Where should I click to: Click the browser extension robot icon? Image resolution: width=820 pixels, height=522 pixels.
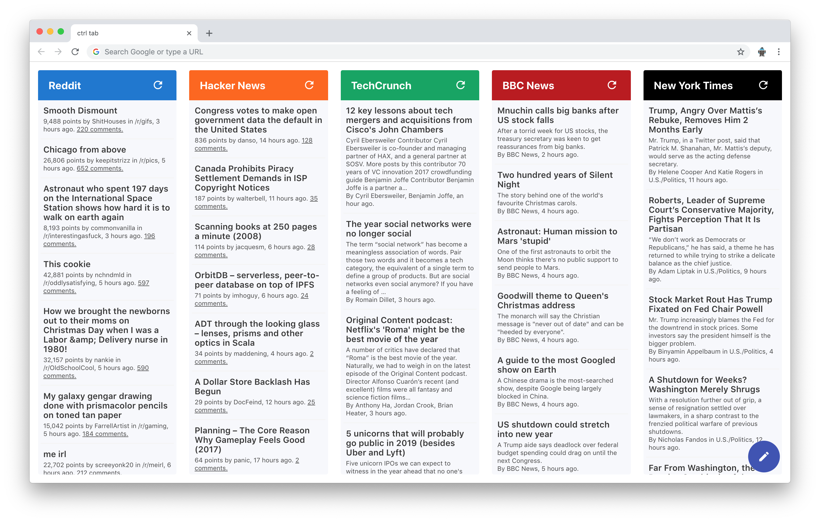762,52
